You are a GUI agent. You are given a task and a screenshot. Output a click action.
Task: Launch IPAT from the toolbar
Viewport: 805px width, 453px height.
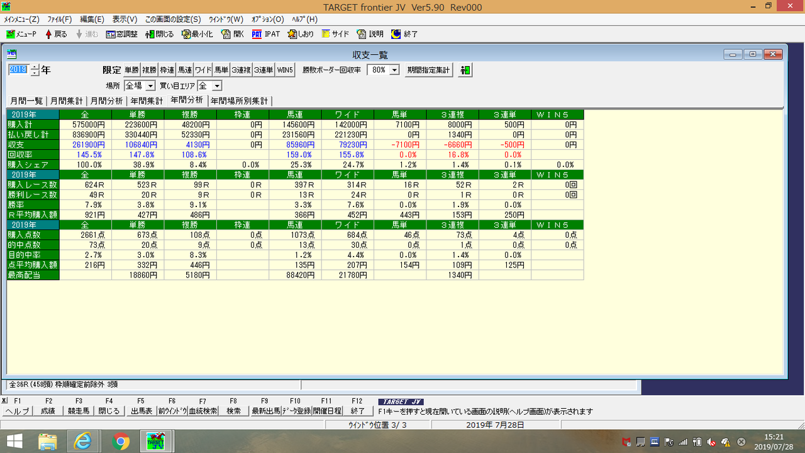pos(266,34)
